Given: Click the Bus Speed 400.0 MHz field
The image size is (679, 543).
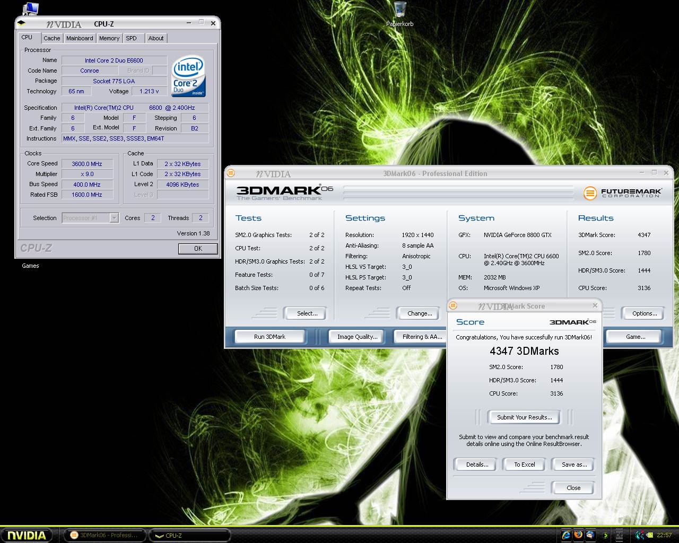Looking at the screenshot, I should (x=87, y=185).
